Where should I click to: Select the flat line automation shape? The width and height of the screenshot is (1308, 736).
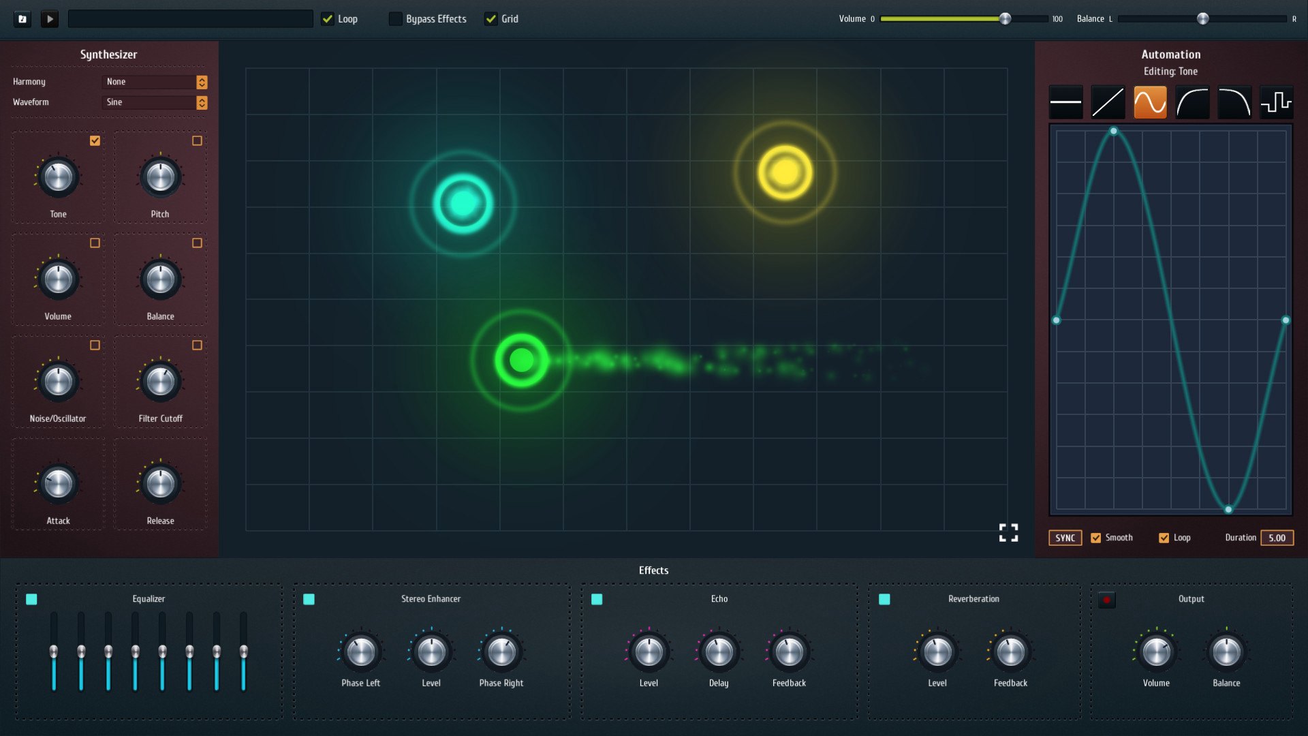[1066, 102]
